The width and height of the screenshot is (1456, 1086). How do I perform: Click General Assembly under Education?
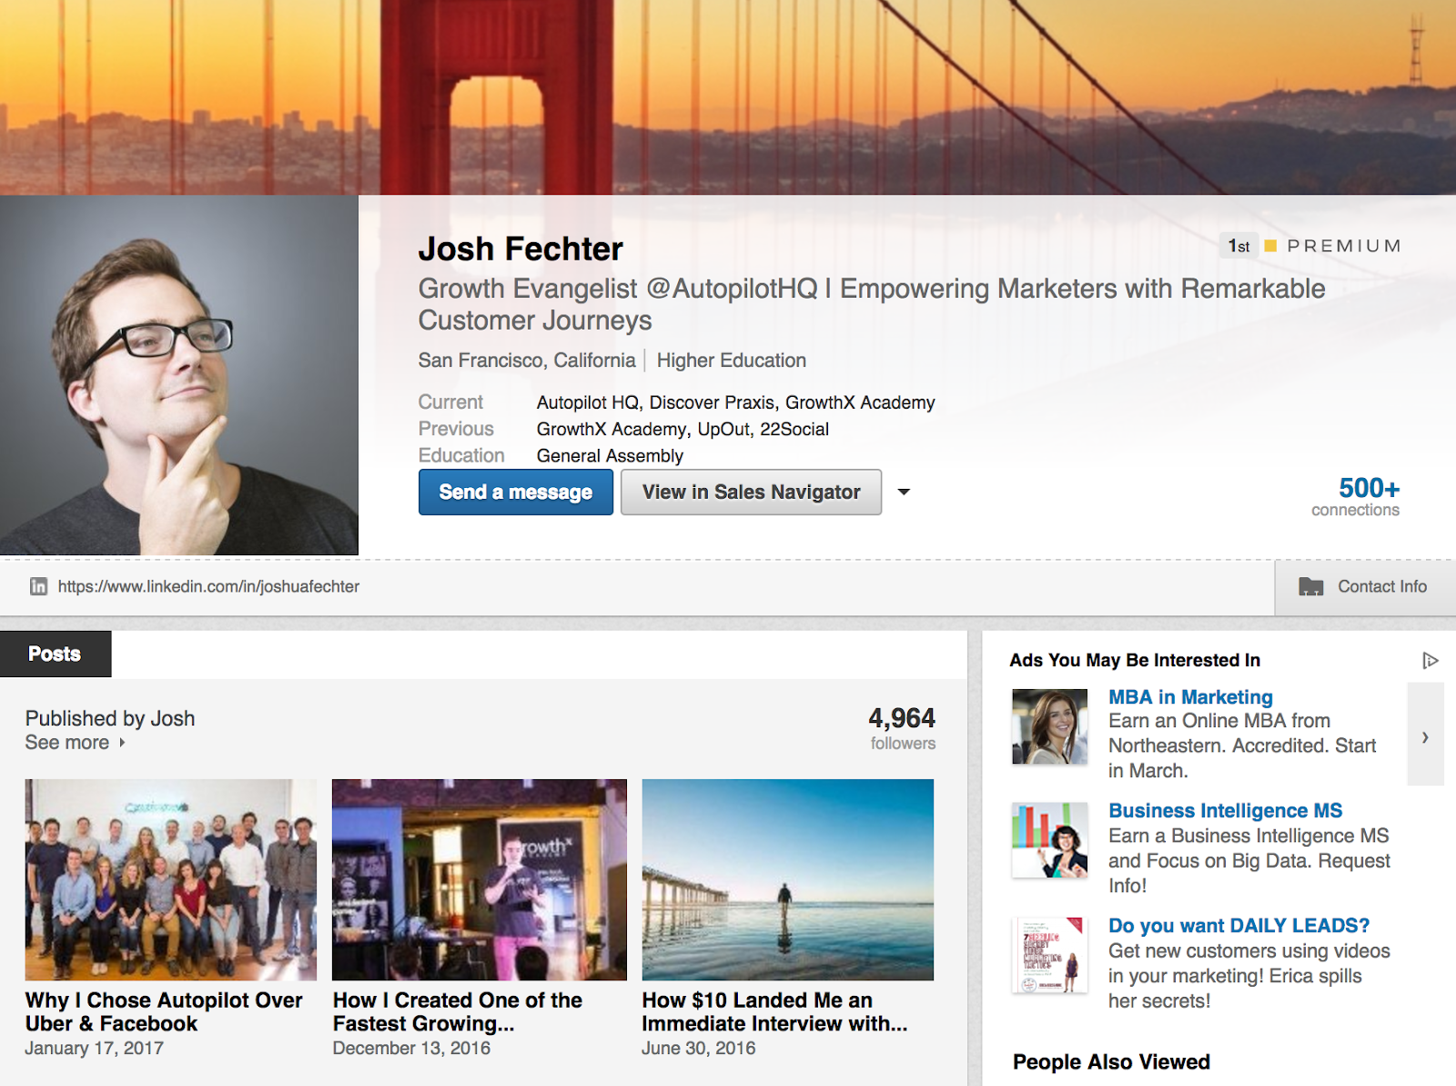point(610,455)
